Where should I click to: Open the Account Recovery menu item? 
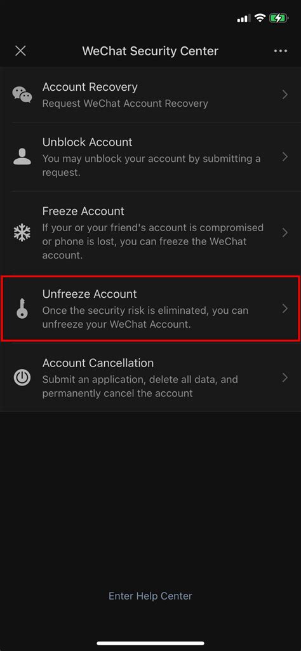point(150,95)
